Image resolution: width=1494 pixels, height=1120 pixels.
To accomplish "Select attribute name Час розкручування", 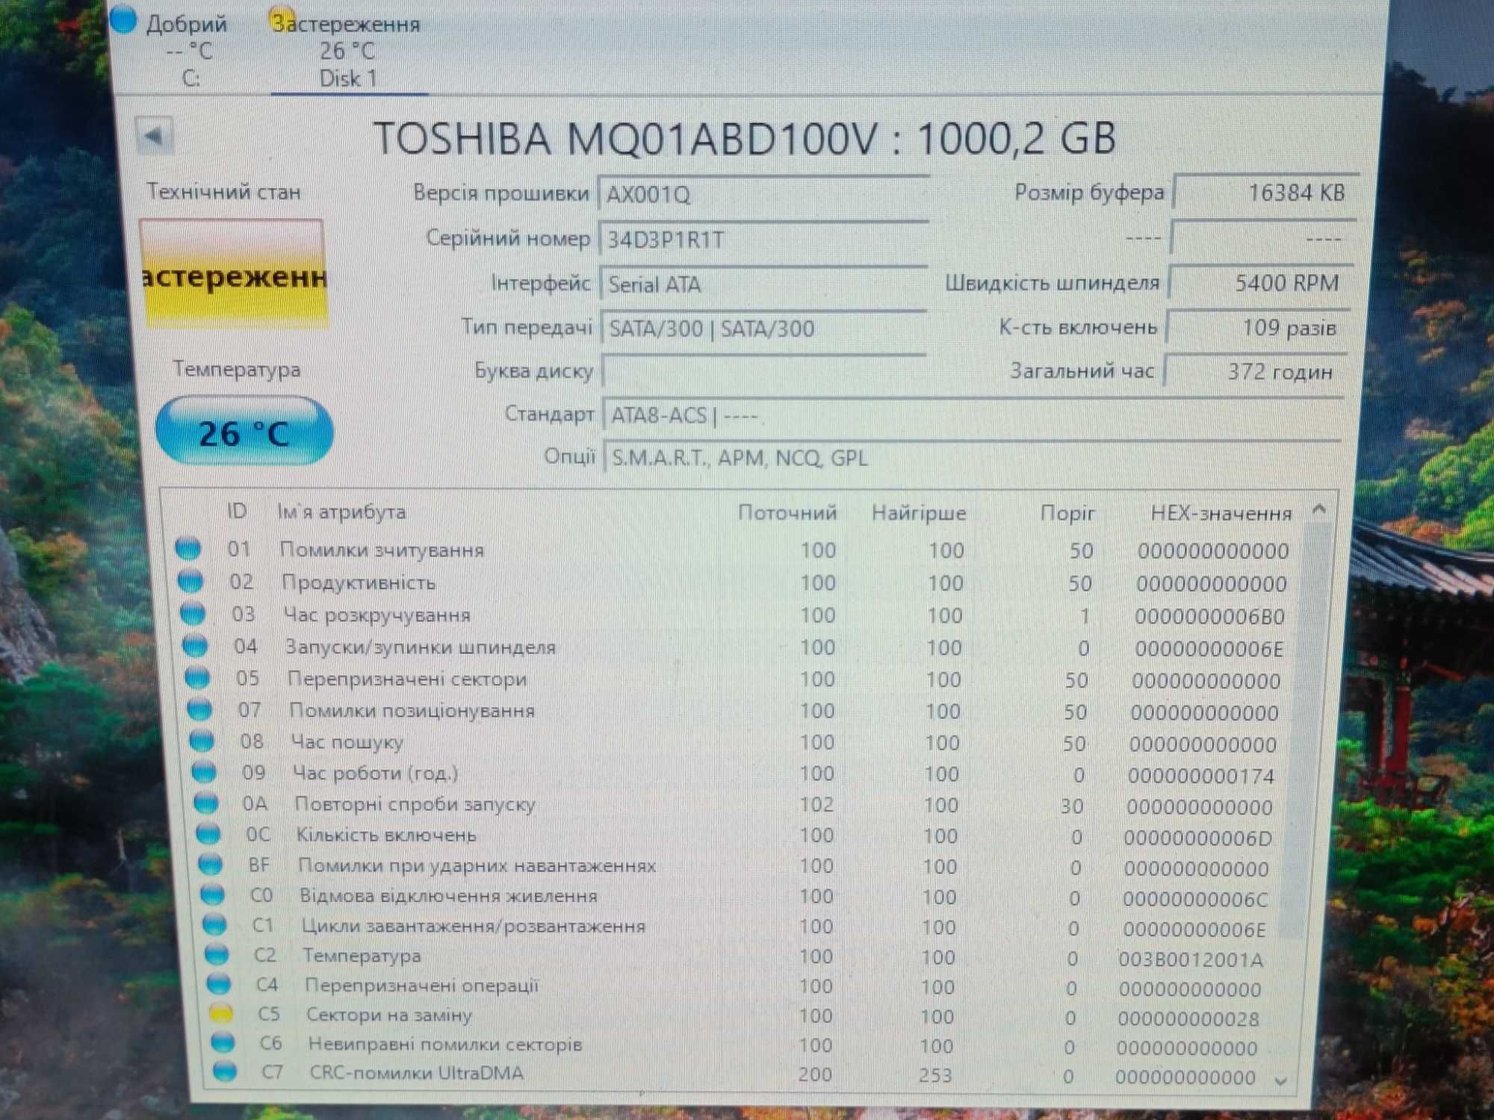I will coord(377,615).
